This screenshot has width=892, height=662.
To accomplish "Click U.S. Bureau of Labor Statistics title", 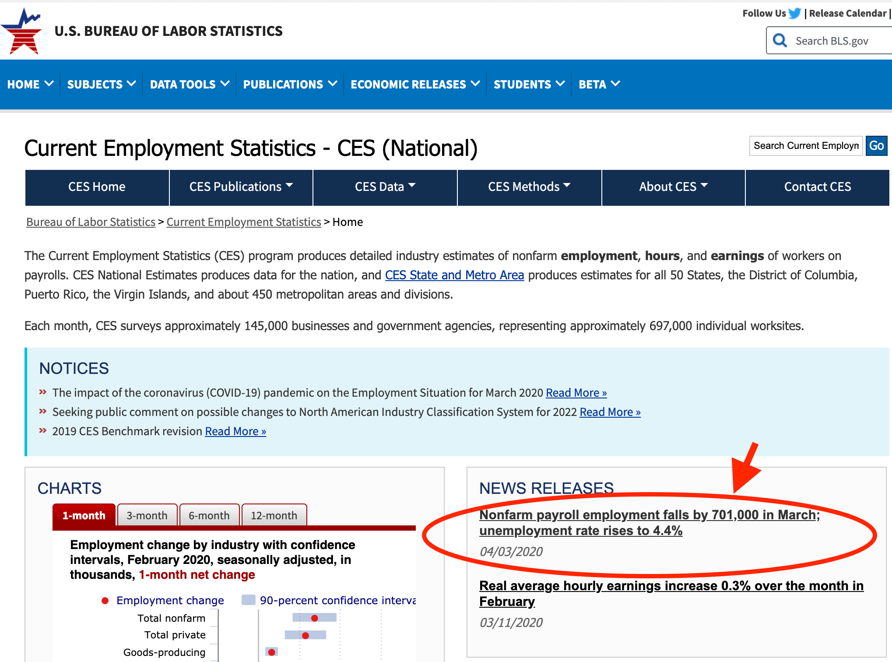I will pos(169,31).
